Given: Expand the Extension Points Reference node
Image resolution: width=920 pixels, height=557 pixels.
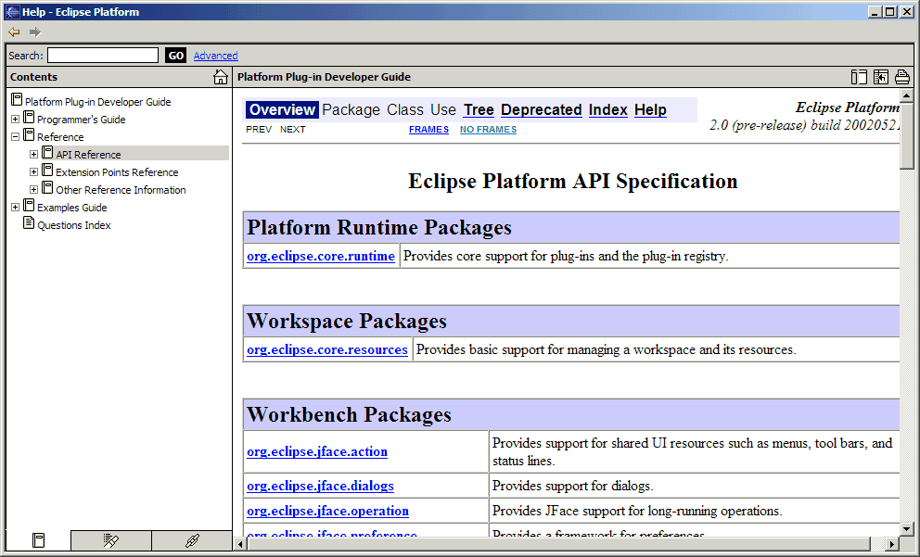Looking at the screenshot, I should (33, 172).
